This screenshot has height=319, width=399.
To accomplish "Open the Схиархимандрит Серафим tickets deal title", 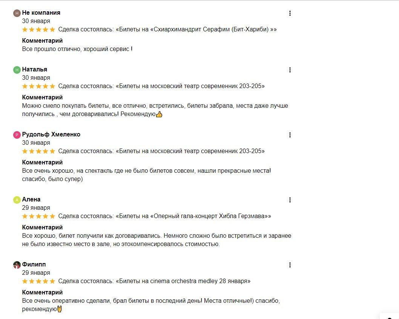I will [196, 29].
